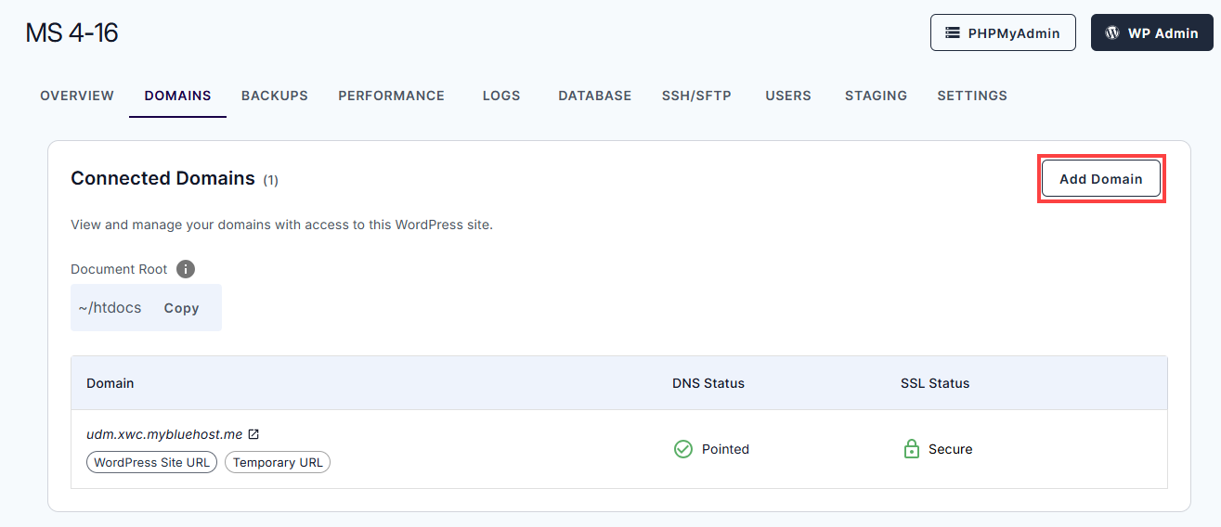Click the Document Root info icon
The width and height of the screenshot is (1221, 527).
(186, 269)
